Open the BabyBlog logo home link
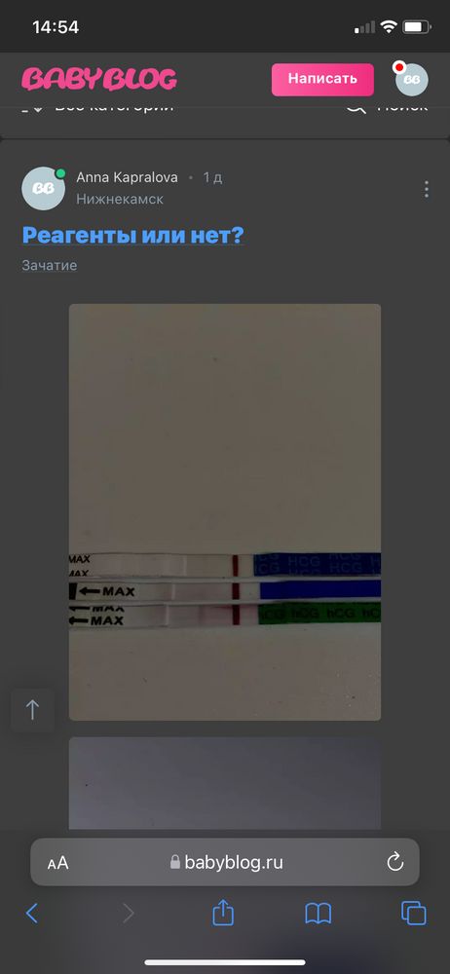Image resolution: width=450 pixels, height=974 pixels. 99,80
